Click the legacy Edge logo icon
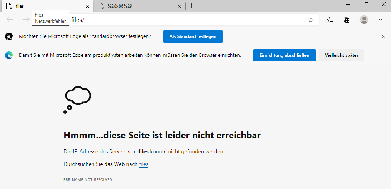The height and width of the screenshot is (189, 391). pos(9,36)
